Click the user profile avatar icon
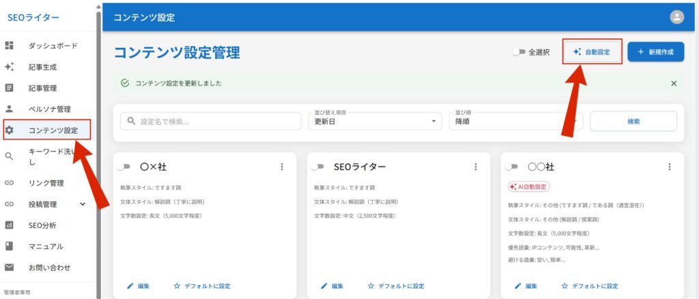The height and width of the screenshot is (299, 699). 676,17
